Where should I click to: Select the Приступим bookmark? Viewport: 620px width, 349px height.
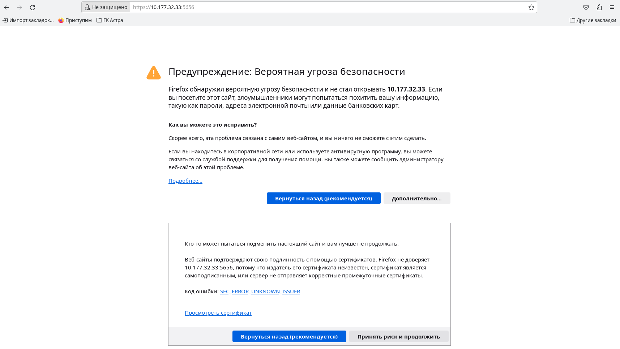click(x=75, y=20)
